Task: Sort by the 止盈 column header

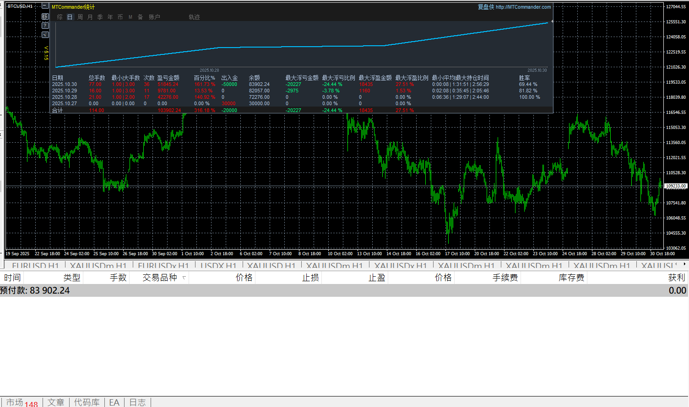Action: [377, 278]
